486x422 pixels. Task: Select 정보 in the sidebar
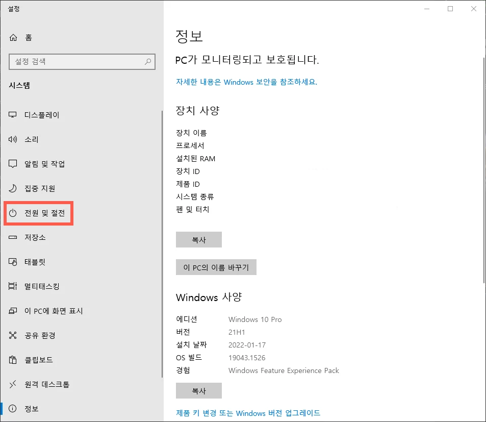tap(81, 409)
